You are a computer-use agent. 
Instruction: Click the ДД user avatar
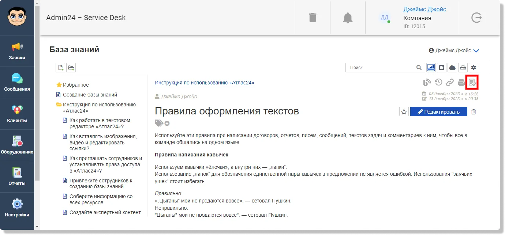[385, 18]
